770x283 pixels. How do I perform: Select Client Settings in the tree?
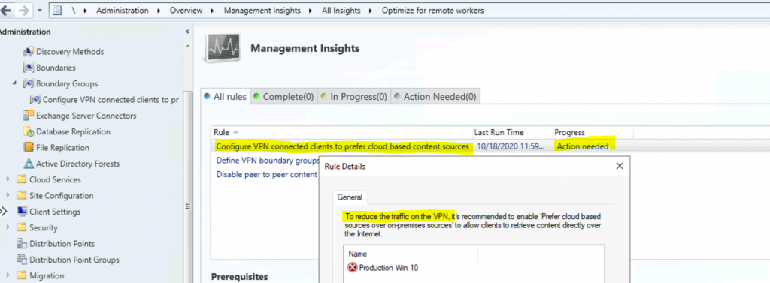click(55, 212)
